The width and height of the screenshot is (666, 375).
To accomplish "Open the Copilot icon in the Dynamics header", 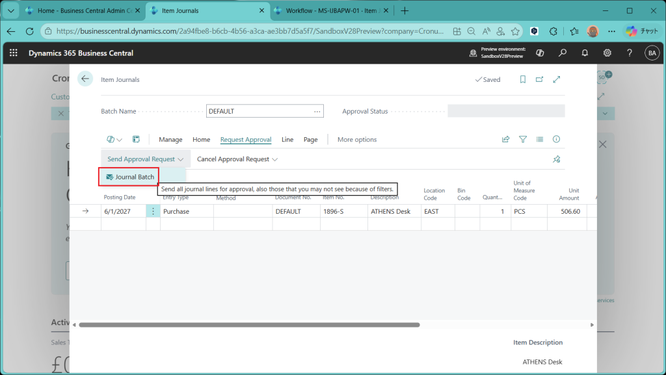I will pyautogui.click(x=540, y=53).
